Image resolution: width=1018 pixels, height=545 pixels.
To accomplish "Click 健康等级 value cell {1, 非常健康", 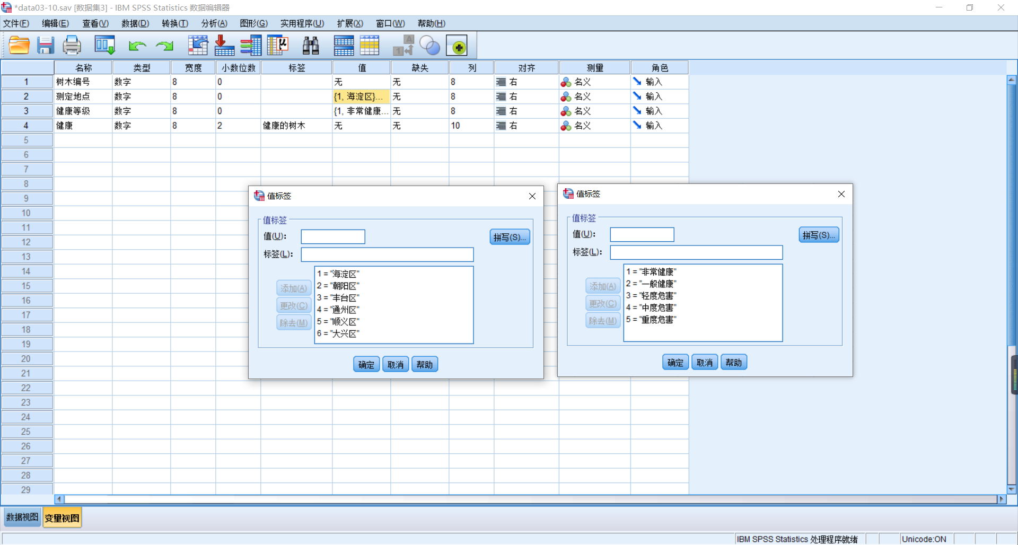I will [x=362, y=111].
